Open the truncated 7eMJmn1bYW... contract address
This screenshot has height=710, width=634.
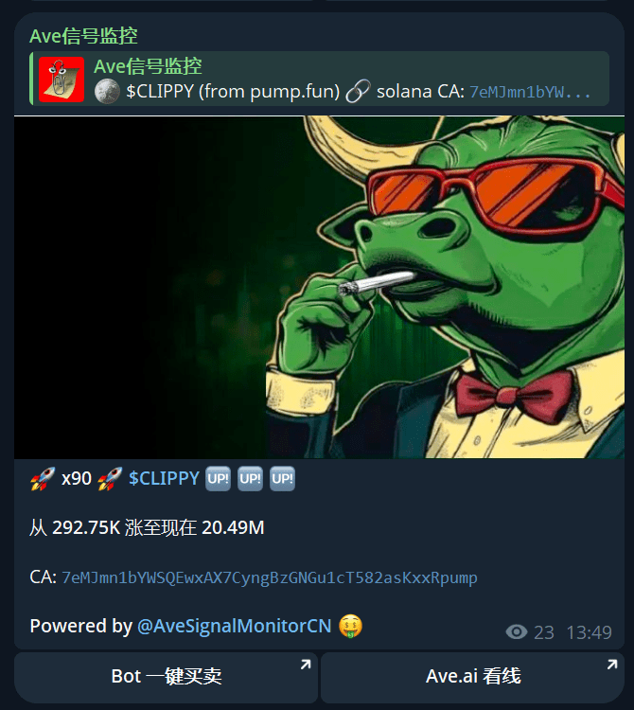(x=530, y=93)
